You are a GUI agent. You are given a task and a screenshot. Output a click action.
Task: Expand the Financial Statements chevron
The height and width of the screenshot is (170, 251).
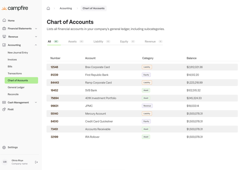tap(36, 29)
